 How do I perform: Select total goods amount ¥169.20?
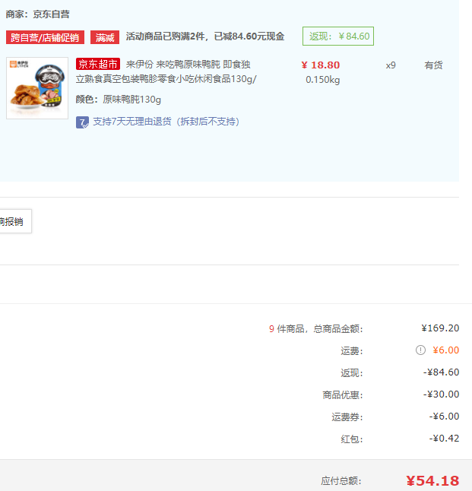coord(440,328)
